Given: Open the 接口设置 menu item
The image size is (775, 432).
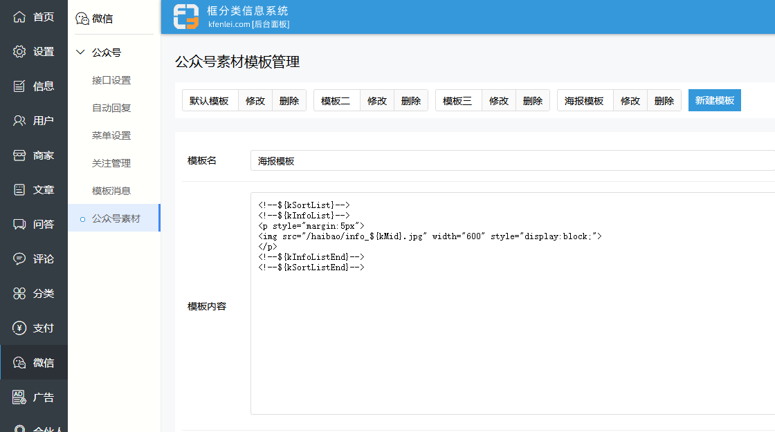Looking at the screenshot, I should 111,80.
